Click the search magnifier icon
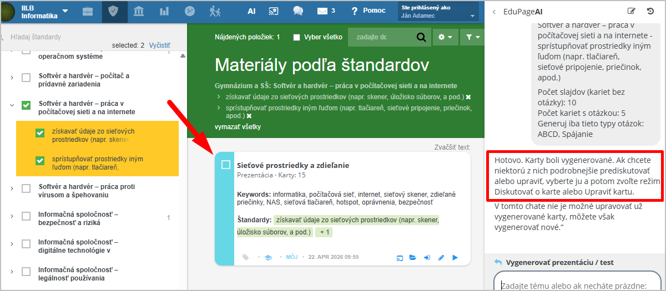Screen dimensions: 666x291 [421, 37]
